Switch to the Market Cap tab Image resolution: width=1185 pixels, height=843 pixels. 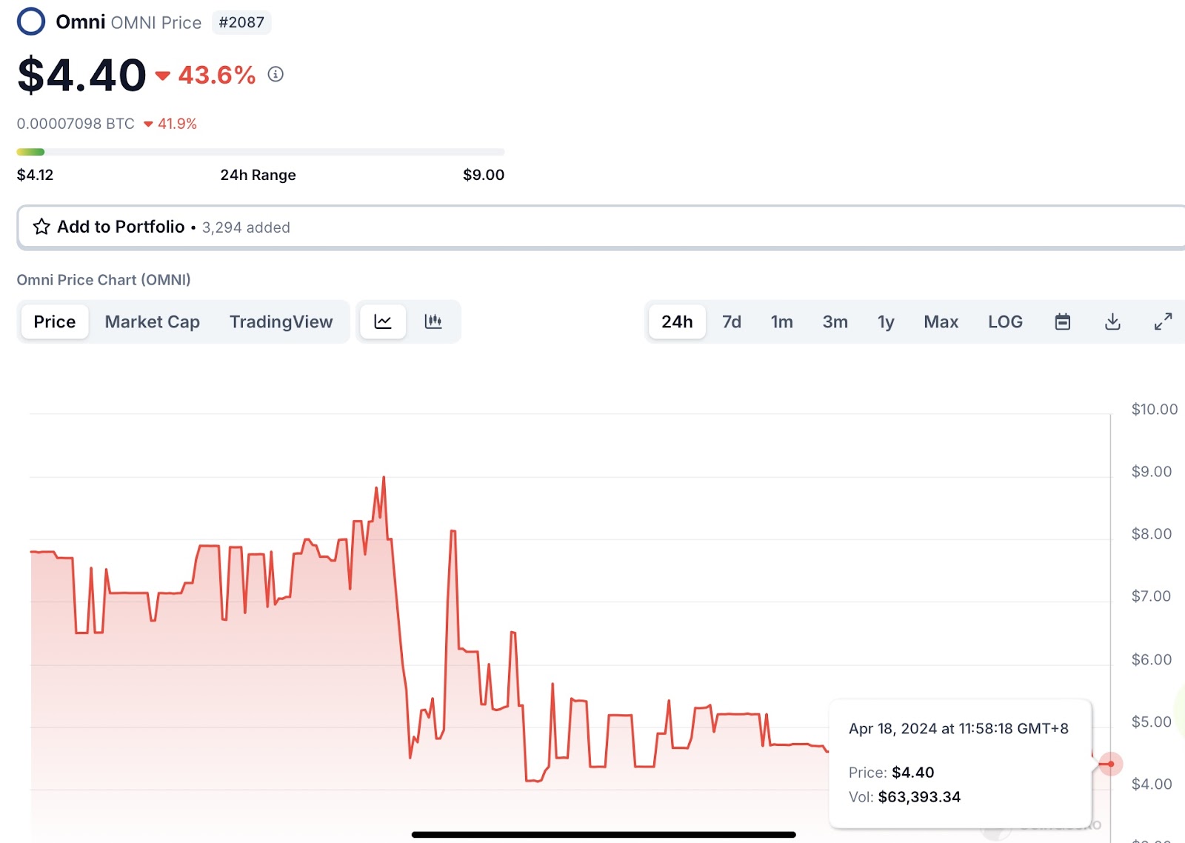(x=152, y=321)
